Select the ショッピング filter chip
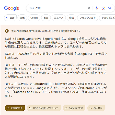The image size is (115, 115). tap(107, 18)
